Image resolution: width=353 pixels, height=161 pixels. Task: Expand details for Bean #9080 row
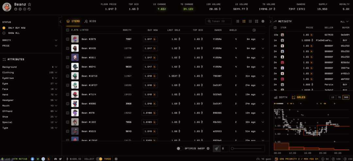click(x=263, y=104)
